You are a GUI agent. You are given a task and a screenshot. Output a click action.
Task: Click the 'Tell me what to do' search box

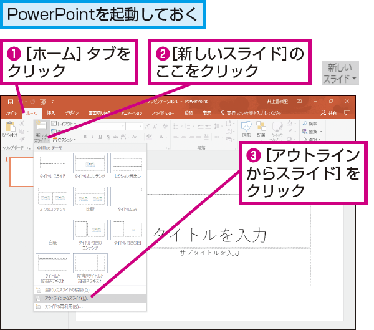[x=252, y=113]
